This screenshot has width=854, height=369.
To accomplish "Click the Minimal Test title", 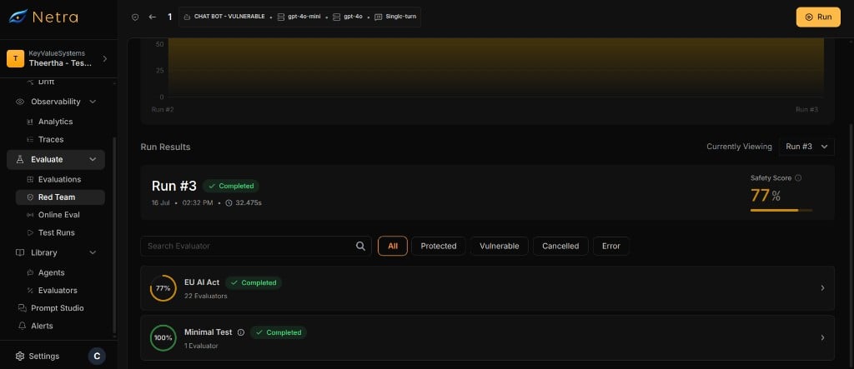I will [x=208, y=332].
